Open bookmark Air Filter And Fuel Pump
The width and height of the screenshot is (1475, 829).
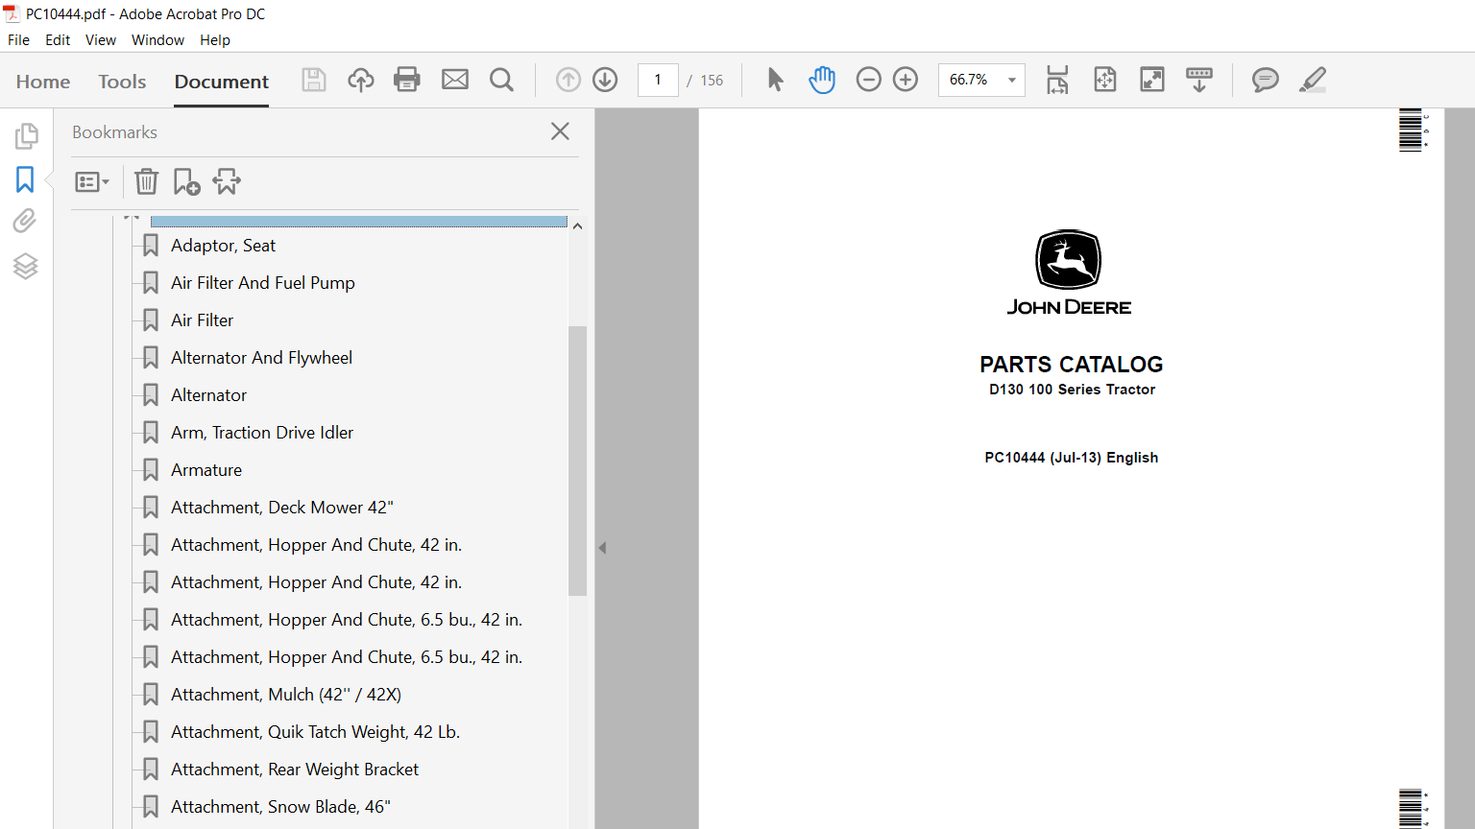click(263, 283)
